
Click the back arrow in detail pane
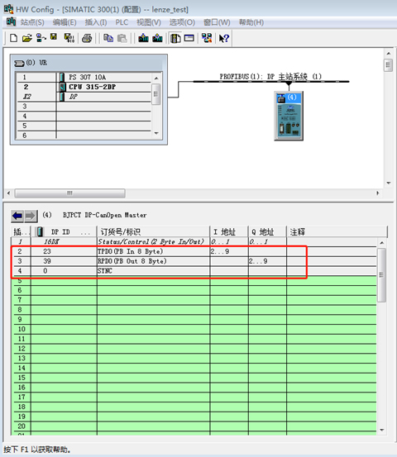coord(17,217)
